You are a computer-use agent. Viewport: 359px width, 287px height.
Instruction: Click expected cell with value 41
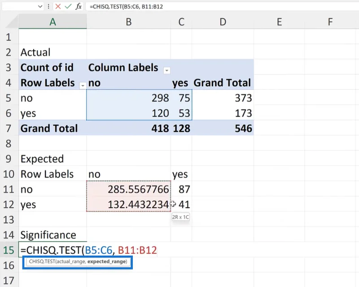click(x=181, y=204)
